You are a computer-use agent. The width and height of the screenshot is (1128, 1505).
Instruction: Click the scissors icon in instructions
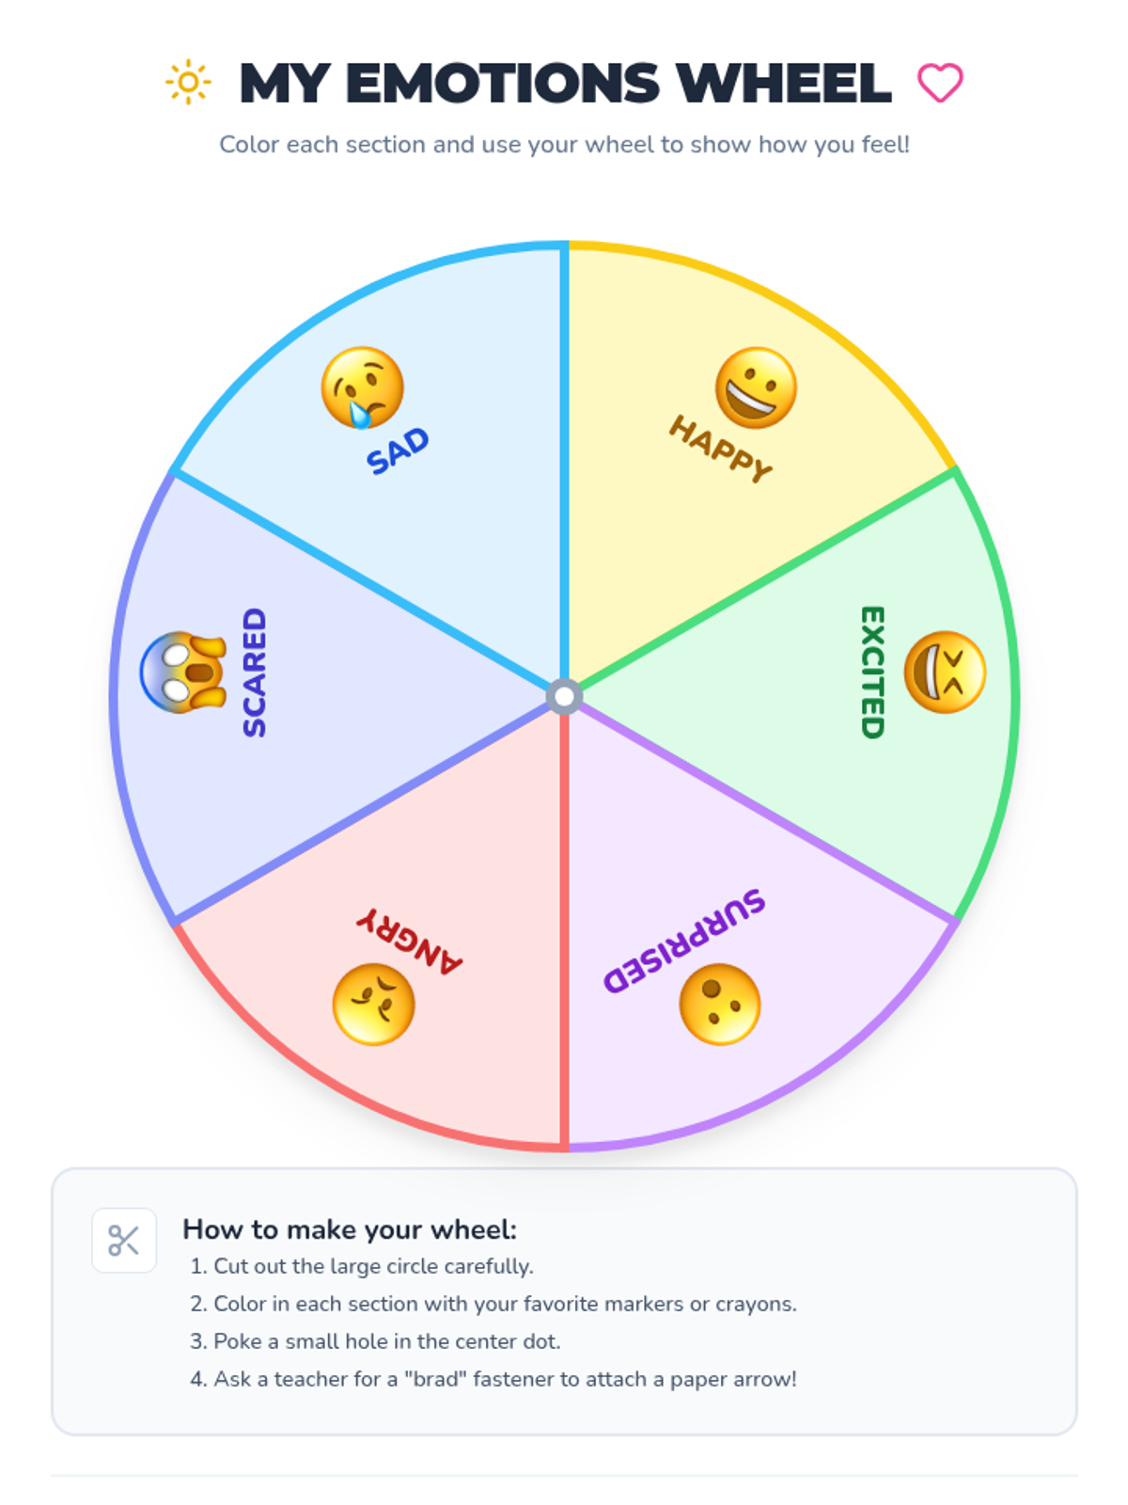(x=124, y=1241)
